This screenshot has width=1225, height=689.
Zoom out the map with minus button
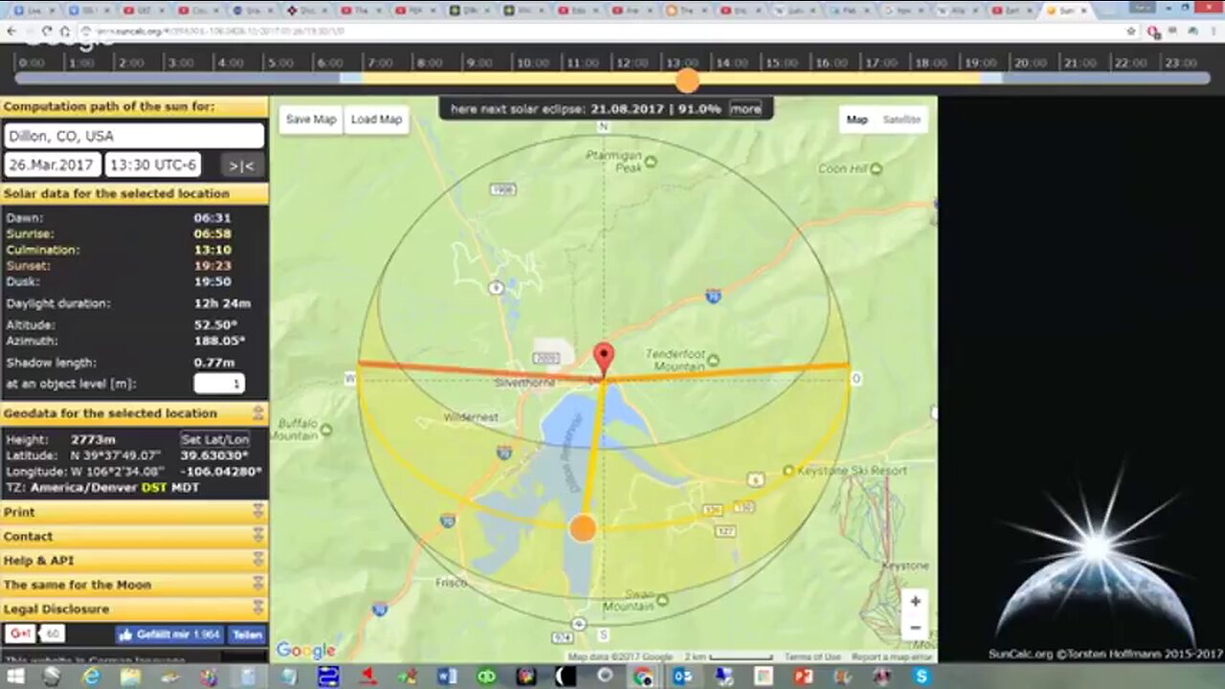(x=915, y=628)
